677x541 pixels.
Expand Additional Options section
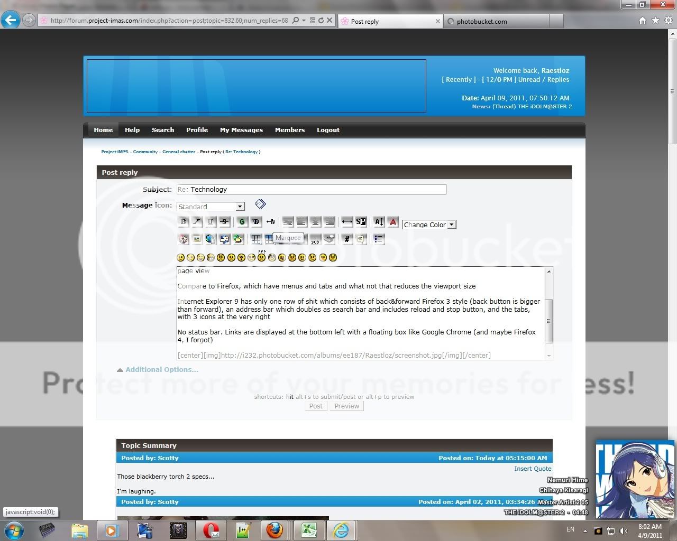(161, 370)
